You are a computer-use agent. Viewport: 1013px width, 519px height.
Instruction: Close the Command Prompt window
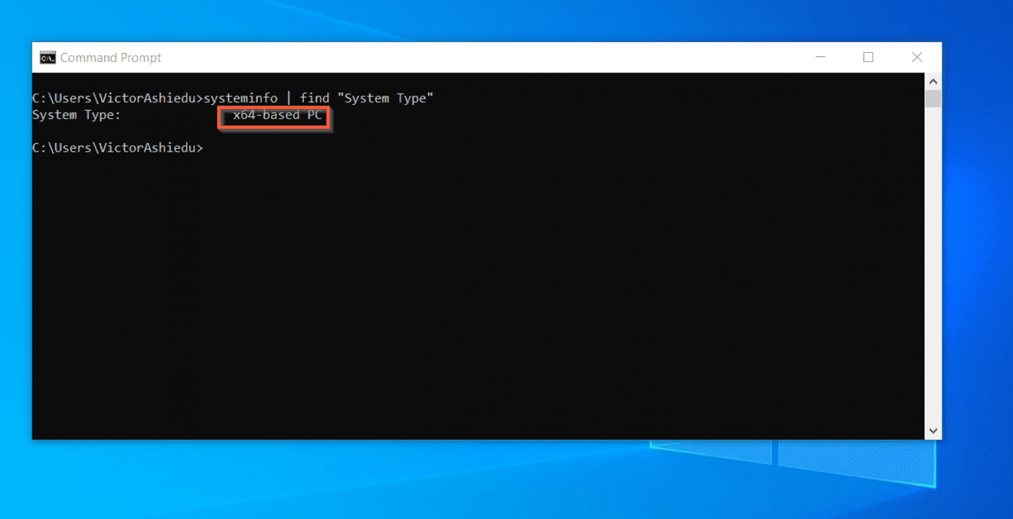(917, 57)
